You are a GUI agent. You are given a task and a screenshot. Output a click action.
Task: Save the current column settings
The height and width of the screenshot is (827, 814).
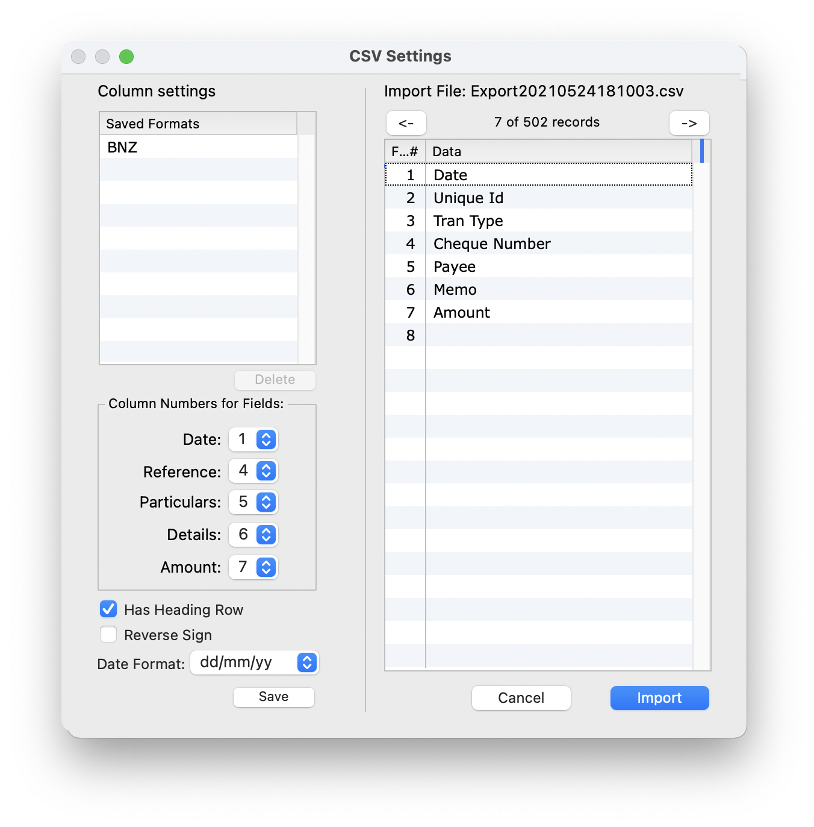tap(273, 697)
